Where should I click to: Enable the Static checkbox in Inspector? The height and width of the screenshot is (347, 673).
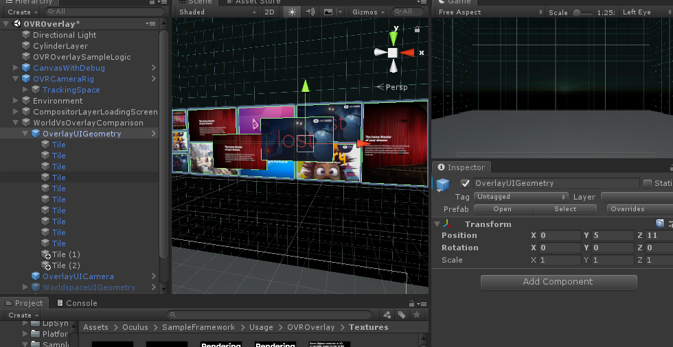tap(647, 183)
